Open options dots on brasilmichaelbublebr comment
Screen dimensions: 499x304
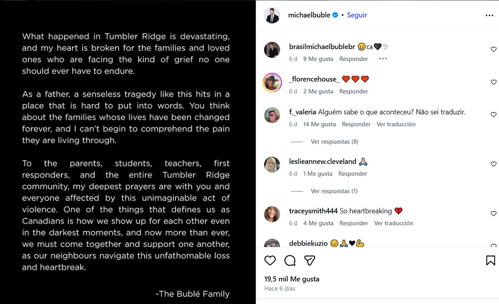pyautogui.click(x=383, y=59)
